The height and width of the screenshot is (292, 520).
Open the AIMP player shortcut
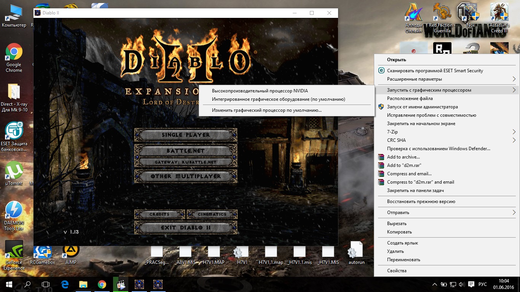point(71,251)
